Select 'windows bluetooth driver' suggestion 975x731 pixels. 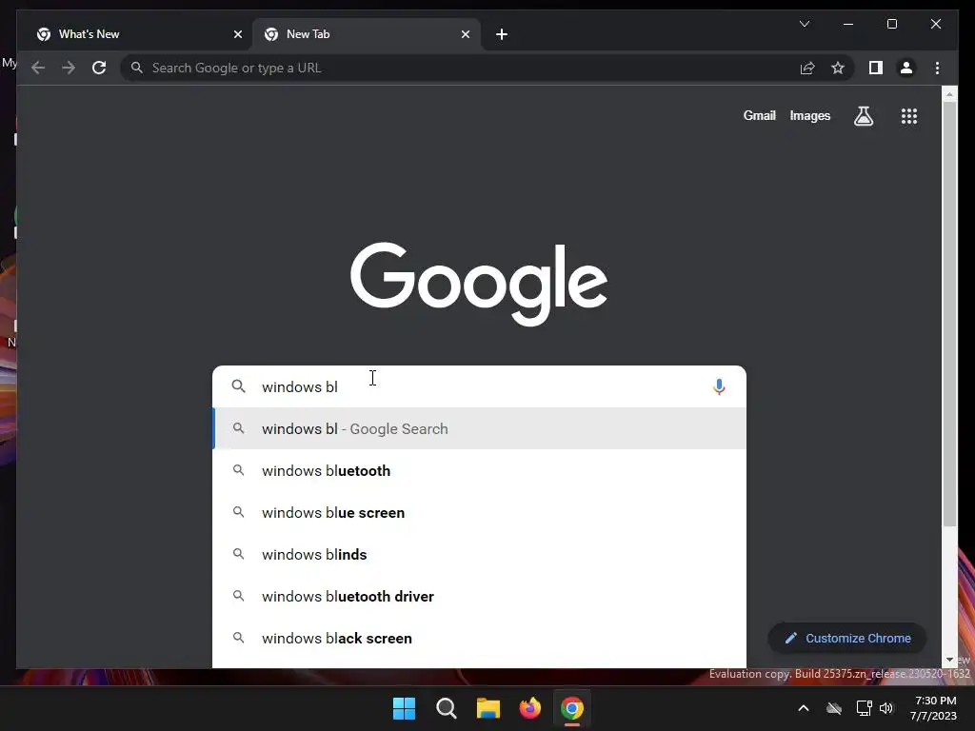click(480, 596)
